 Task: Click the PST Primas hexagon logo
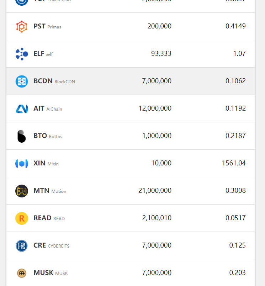click(x=22, y=27)
